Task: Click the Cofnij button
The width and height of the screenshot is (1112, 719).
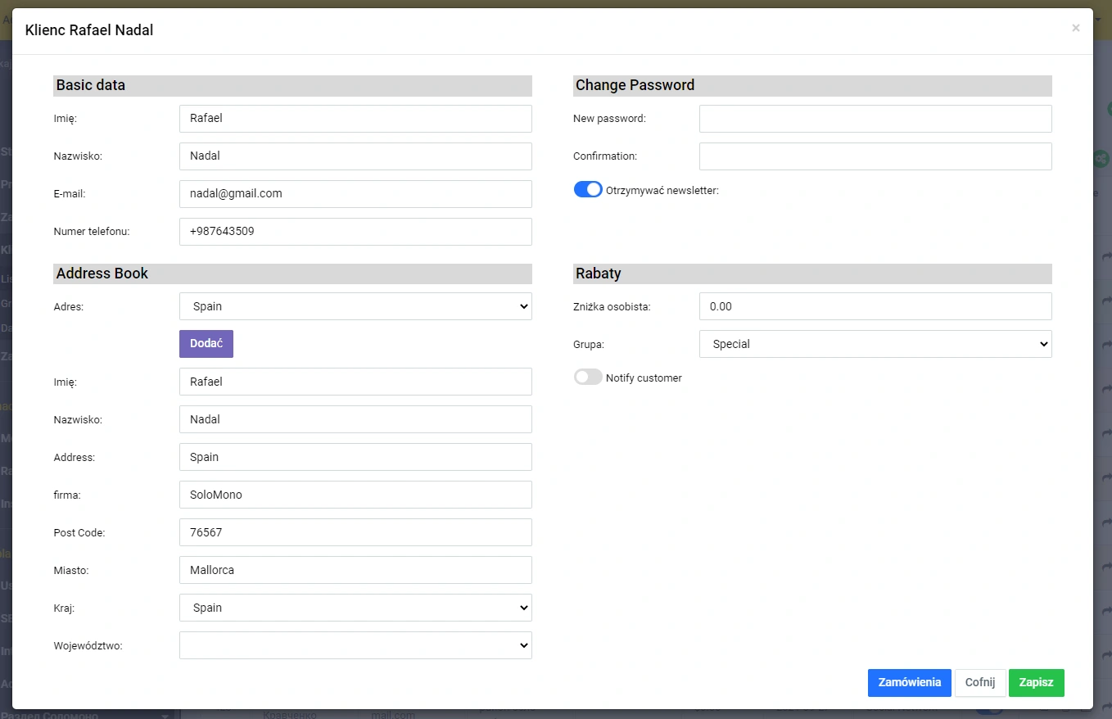Action: (979, 683)
